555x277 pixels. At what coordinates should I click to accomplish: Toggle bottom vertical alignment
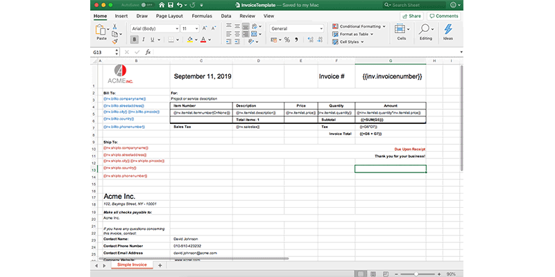pos(246,26)
